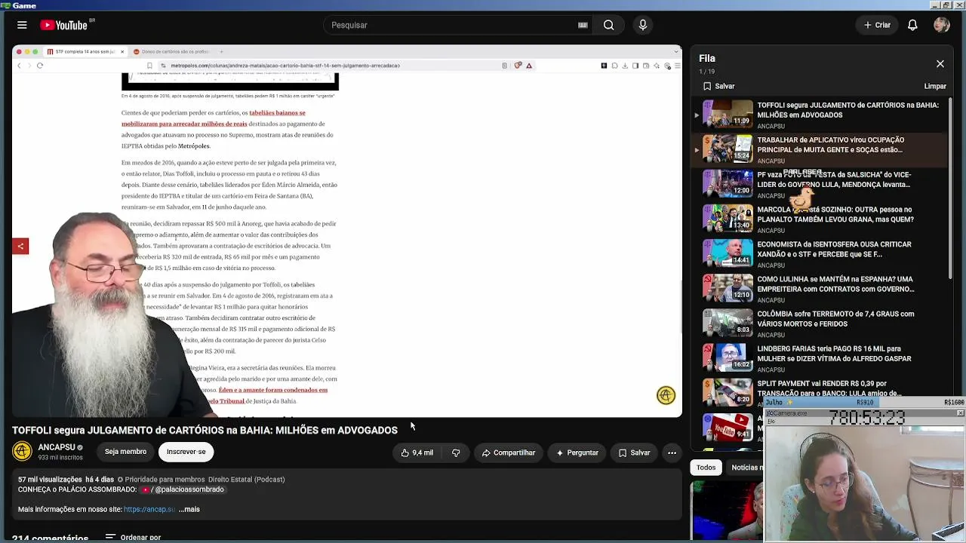Open the YouTube hamburger guide menu
This screenshot has width=966, height=543.
(22, 25)
